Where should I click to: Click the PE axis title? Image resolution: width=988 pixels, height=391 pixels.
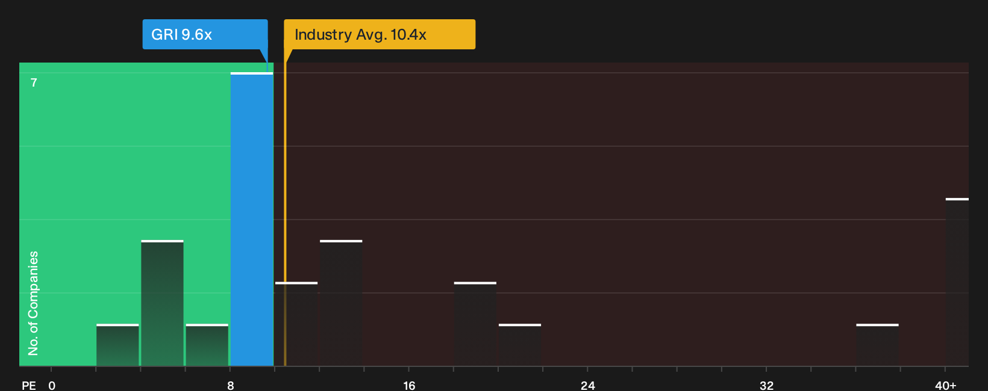pos(29,385)
